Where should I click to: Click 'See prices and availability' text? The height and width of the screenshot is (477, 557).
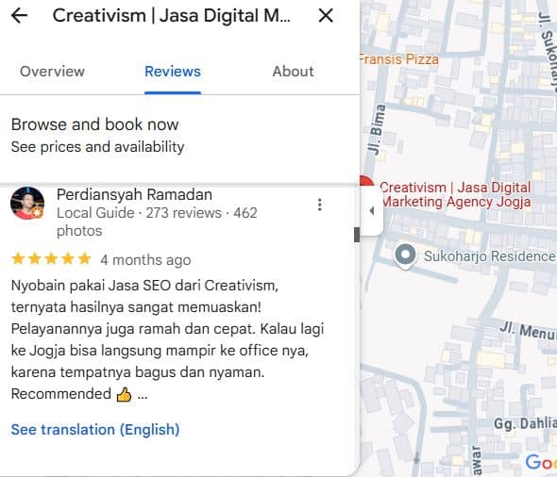point(97,147)
